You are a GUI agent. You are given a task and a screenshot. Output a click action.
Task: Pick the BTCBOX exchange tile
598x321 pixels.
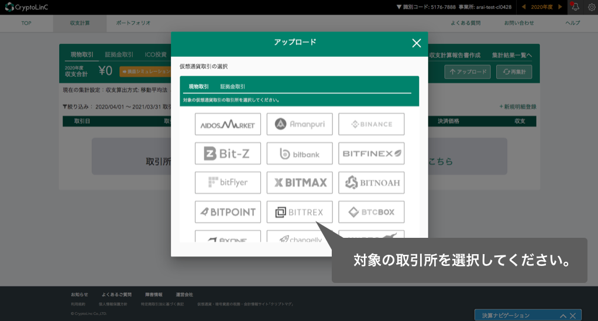pos(371,212)
